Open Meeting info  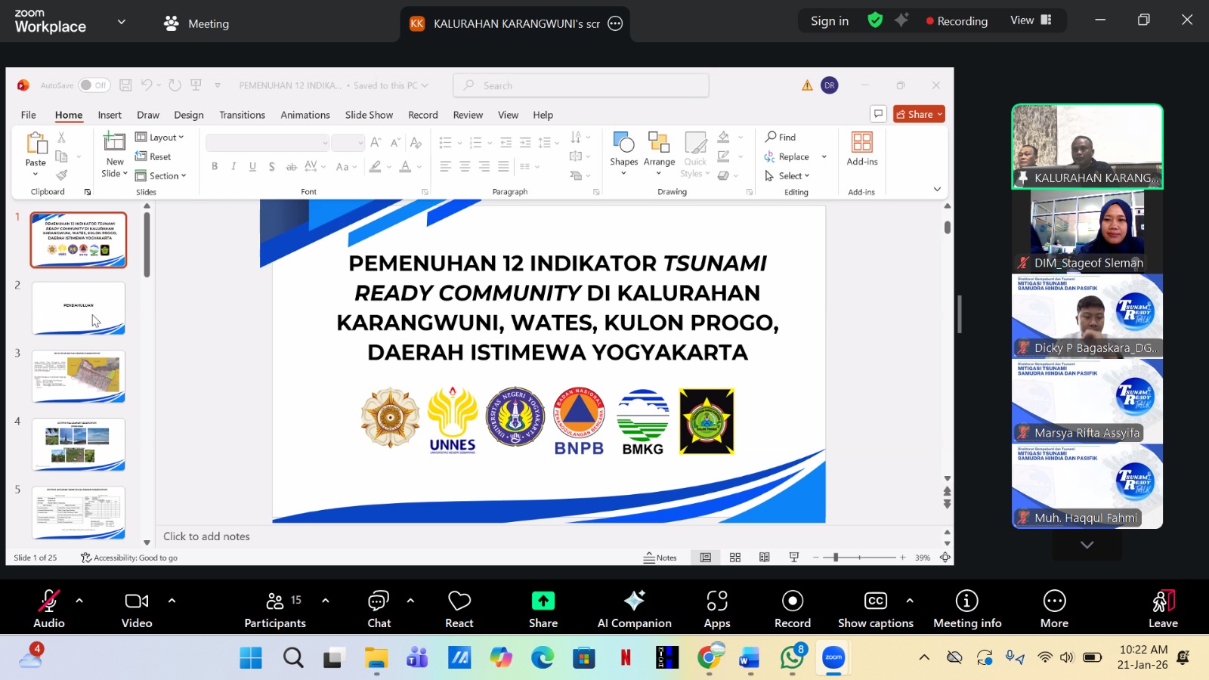pos(966,601)
